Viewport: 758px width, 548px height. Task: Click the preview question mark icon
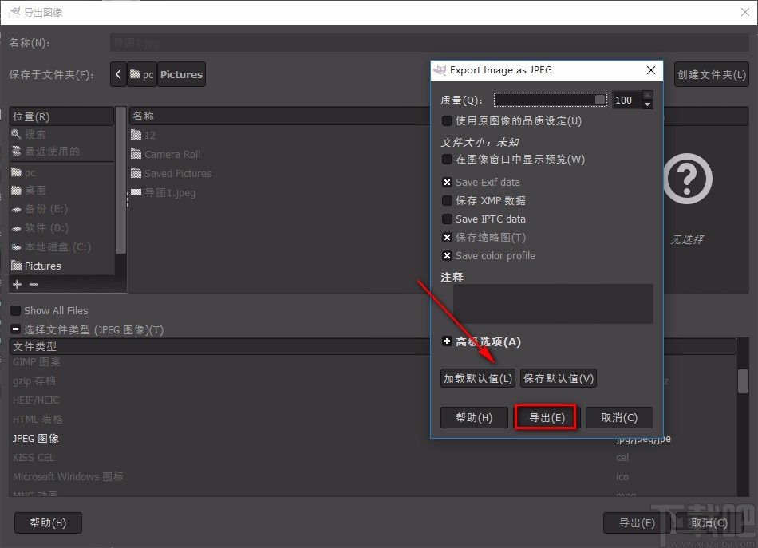click(687, 179)
